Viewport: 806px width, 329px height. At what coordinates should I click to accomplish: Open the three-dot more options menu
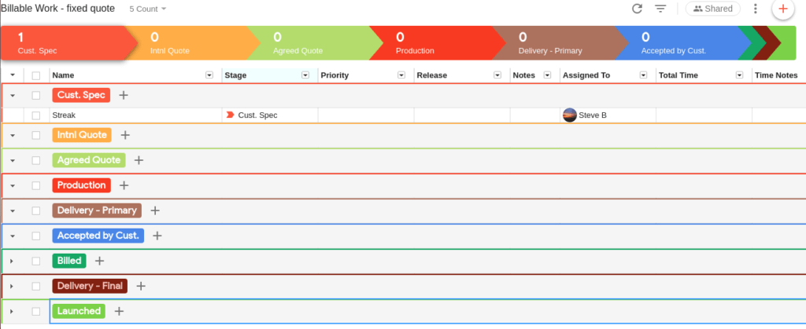tap(755, 9)
